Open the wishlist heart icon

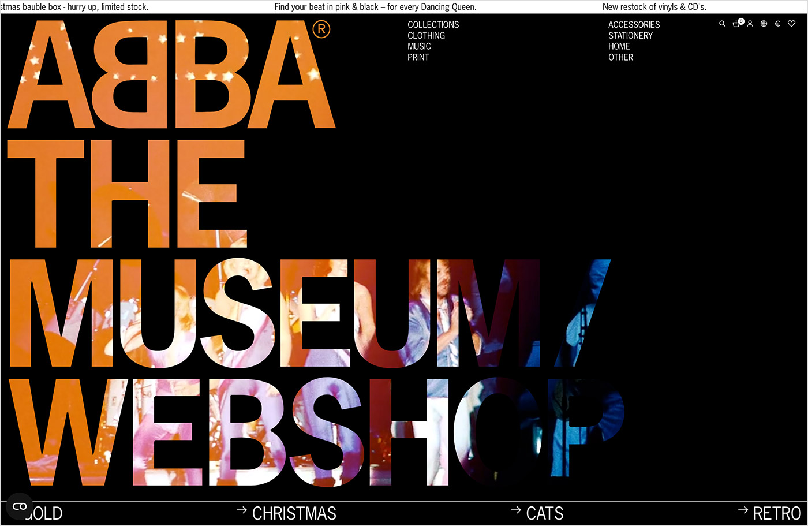(x=791, y=24)
